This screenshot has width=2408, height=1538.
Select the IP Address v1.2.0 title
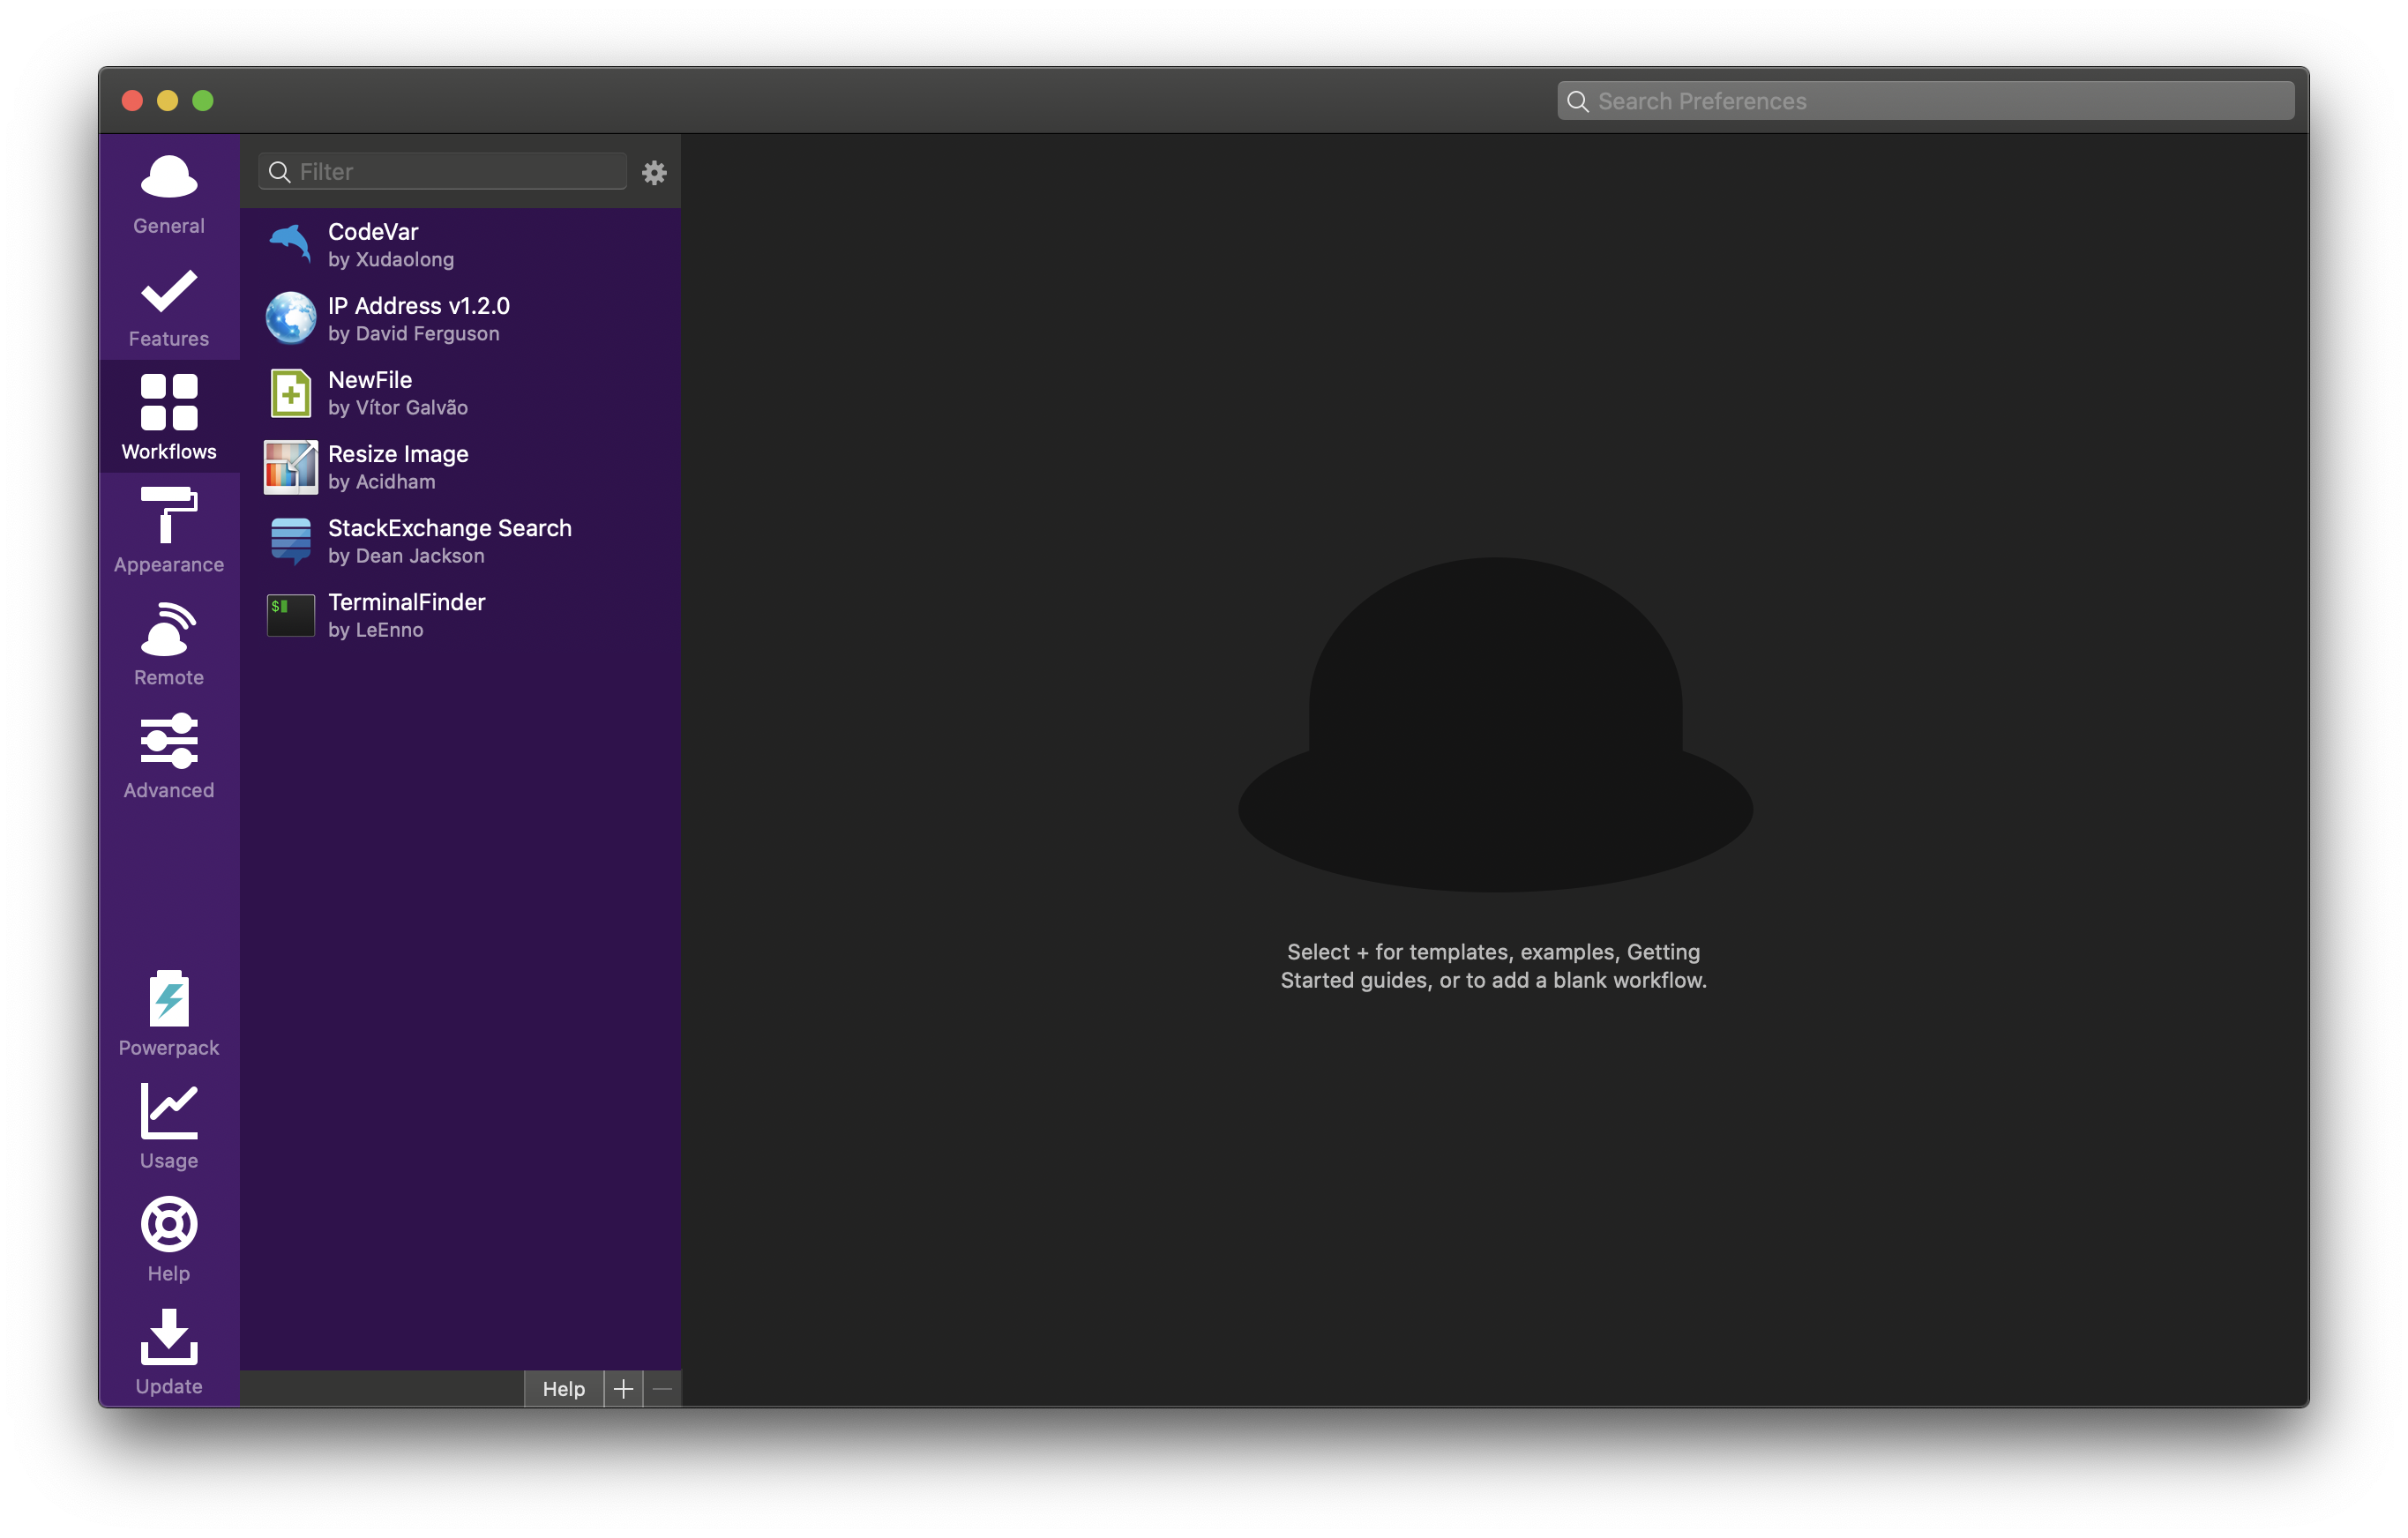[x=419, y=305]
